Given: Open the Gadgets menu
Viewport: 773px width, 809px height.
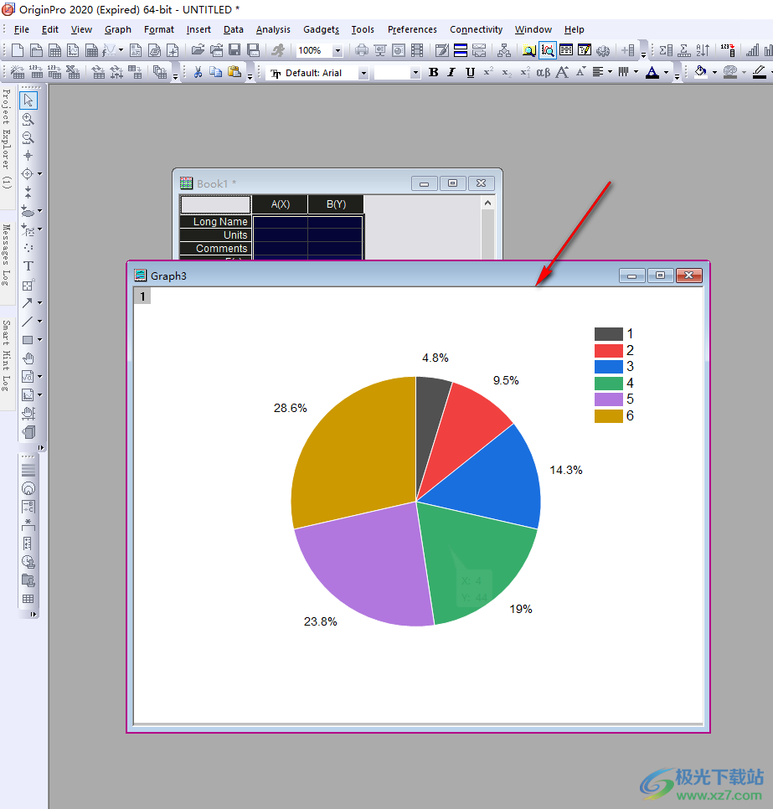Looking at the screenshot, I should click(x=321, y=29).
